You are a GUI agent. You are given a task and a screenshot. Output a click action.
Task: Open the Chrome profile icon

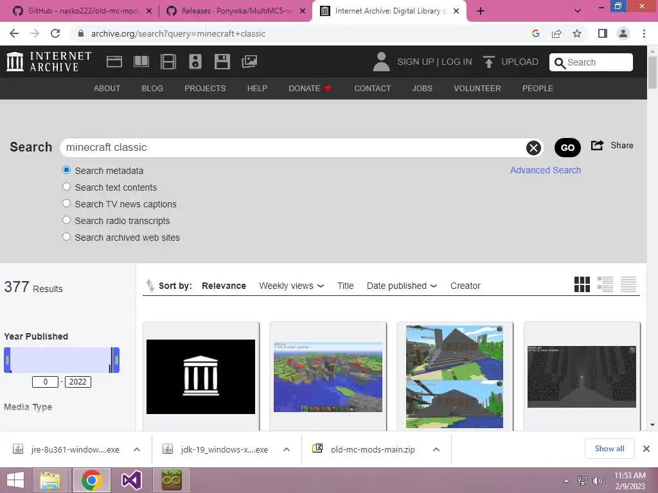pyautogui.click(x=623, y=33)
